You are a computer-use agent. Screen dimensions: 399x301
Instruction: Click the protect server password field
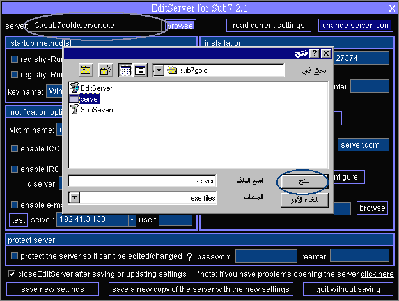266,256
